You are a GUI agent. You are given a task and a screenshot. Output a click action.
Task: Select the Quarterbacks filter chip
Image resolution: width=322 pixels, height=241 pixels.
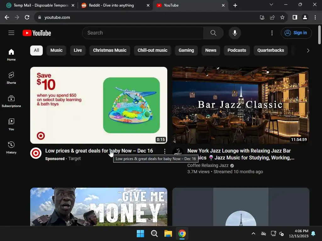[271, 51]
